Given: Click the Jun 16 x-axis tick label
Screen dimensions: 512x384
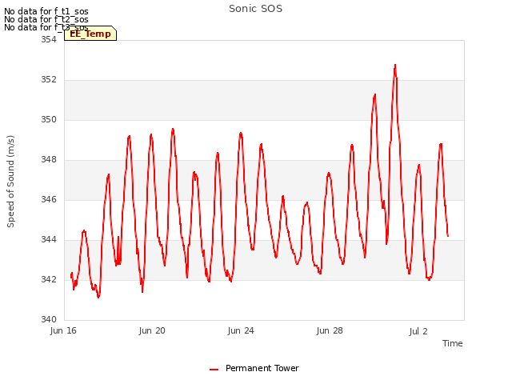Looking at the screenshot, I should pyautogui.click(x=63, y=330).
